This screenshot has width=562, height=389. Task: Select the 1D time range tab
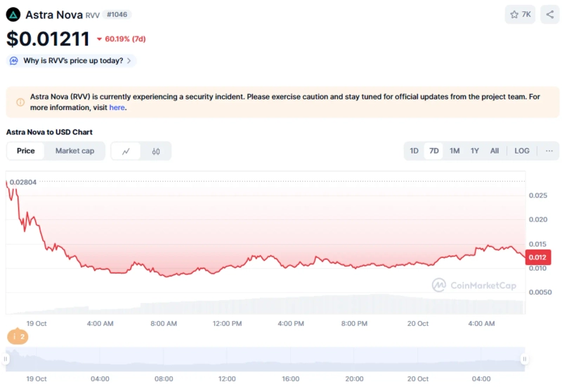pyautogui.click(x=414, y=151)
